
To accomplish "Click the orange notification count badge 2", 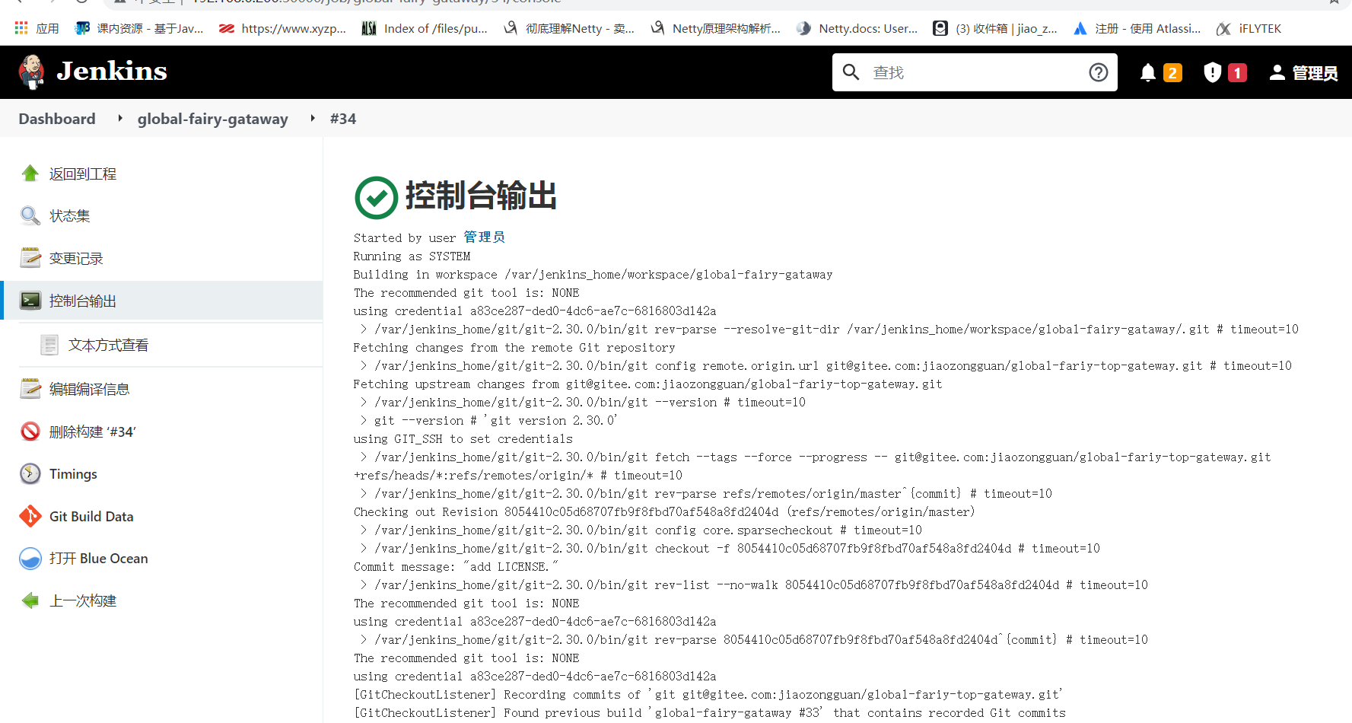I will [x=1172, y=73].
